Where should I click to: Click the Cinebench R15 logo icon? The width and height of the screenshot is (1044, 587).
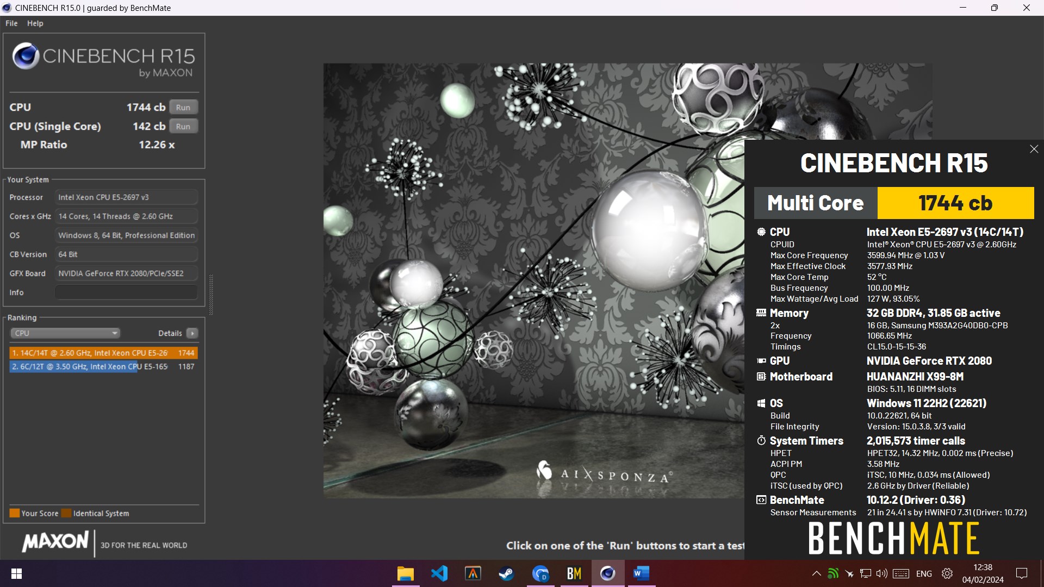click(26, 56)
